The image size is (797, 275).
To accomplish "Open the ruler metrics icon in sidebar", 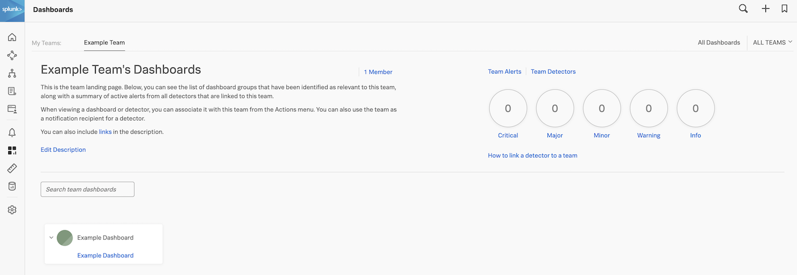I will [x=12, y=168].
